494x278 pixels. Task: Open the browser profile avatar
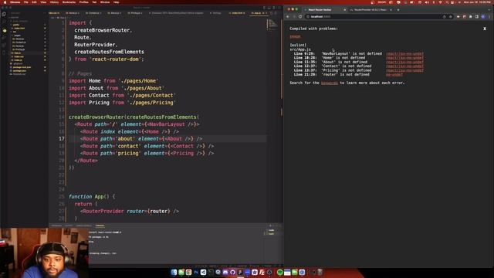pos(484,17)
